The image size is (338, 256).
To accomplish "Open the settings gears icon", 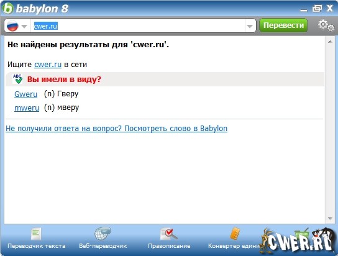I will point(326,25).
